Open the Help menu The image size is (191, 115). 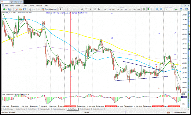46,5
